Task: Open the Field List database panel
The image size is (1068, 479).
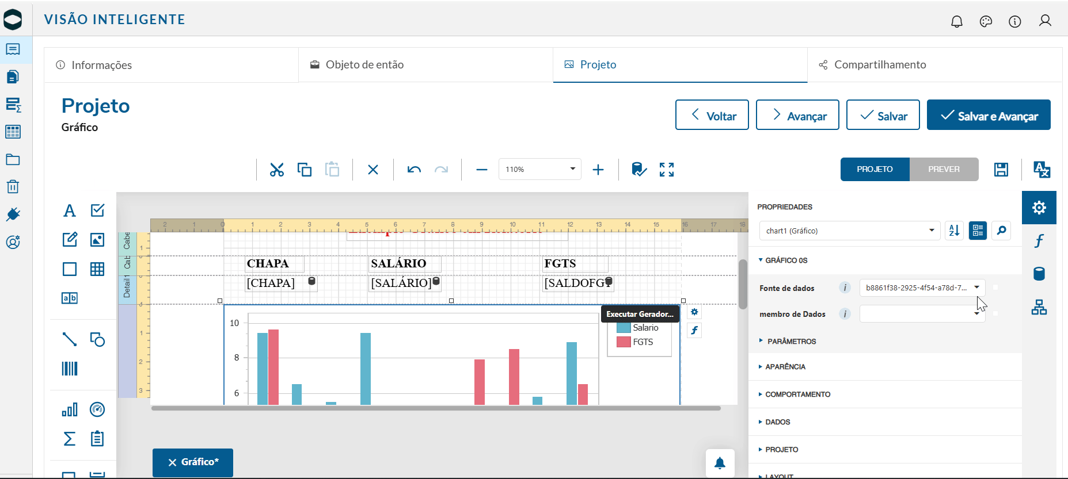Action: [x=1039, y=274]
